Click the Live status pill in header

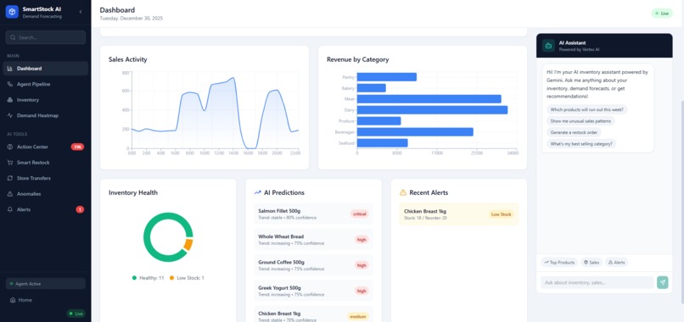coord(662,14)
